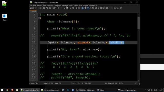Collapse the main function fold marker on line 5
This screenshot has height=92, width=164.
(x=39, y=18)
